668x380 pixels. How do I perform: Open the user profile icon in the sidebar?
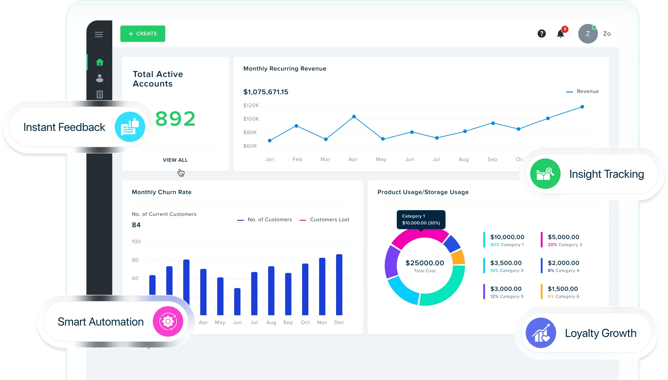(100, 79)
